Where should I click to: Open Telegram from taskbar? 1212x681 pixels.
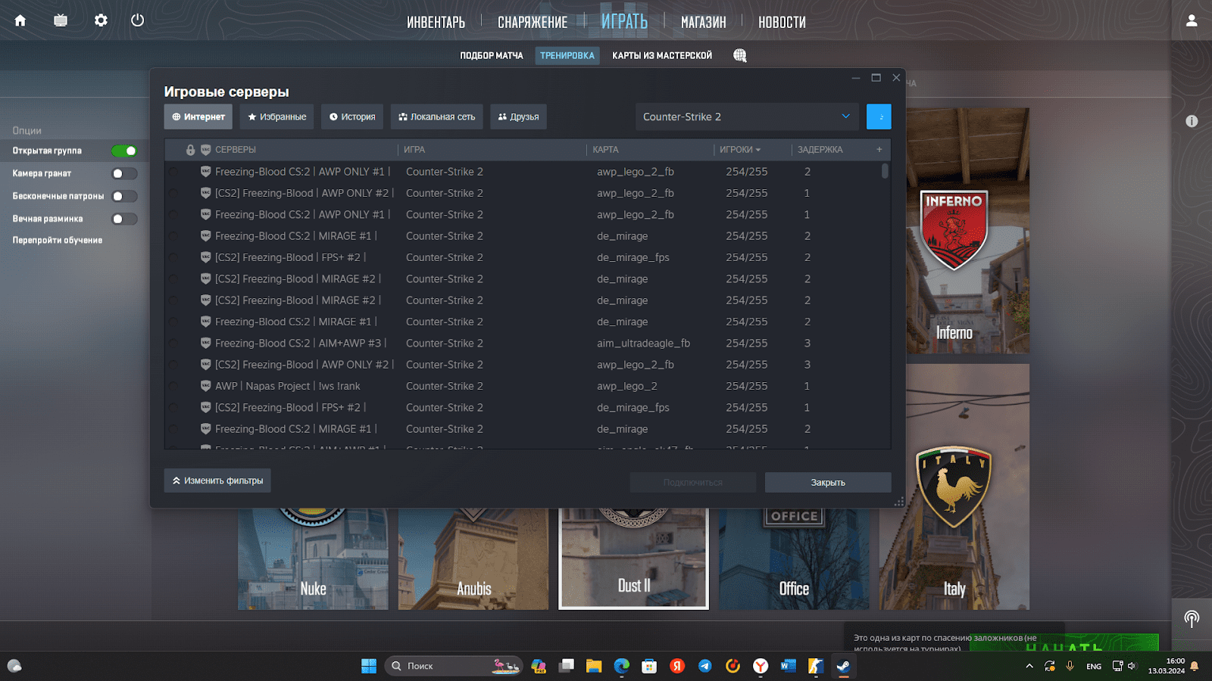click(x=705, y=666)
